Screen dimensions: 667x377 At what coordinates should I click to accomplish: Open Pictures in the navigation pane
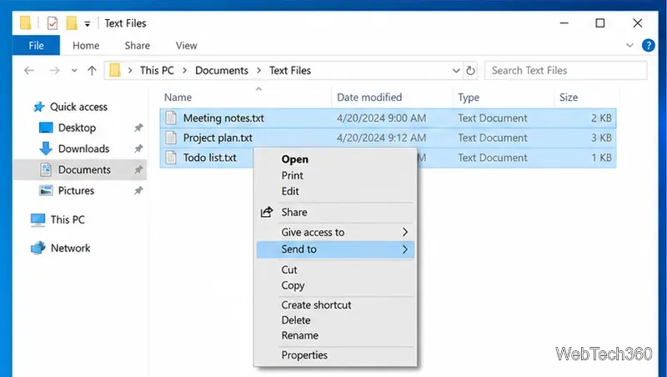(x=76, y=190)
